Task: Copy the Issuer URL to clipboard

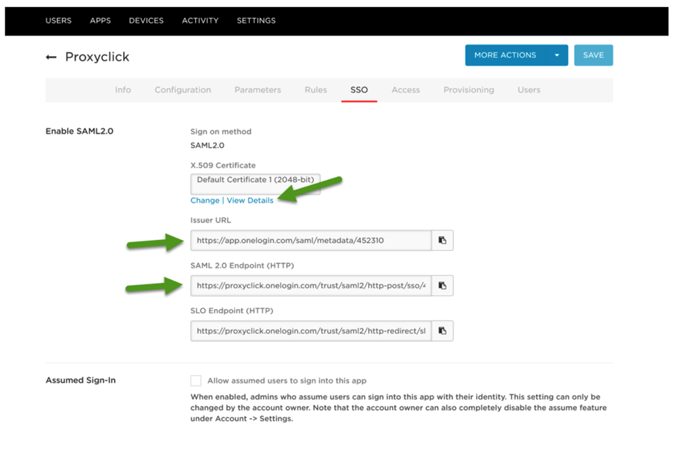Action: pyautogui.click(x=443, y=240)
